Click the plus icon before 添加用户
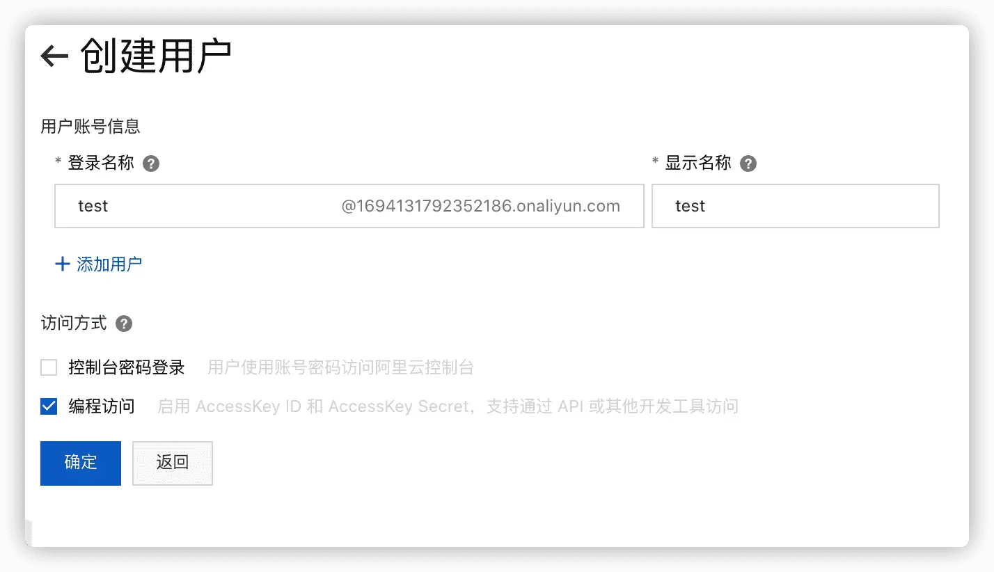Viewport: 994px width, 572px height. [x=63, y=264]
